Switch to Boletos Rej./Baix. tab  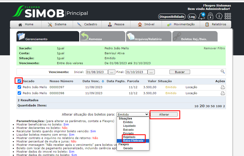pyautogui.click(x=195, y=36)
